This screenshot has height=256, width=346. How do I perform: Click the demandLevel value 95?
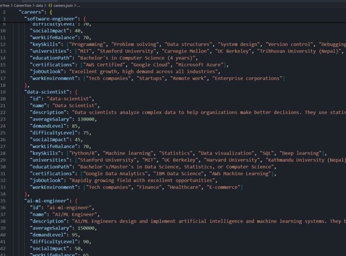click(x=75, y=235)
